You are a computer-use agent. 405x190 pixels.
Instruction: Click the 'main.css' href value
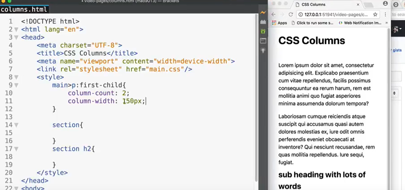pyautogui.click(x=164, y=69)
